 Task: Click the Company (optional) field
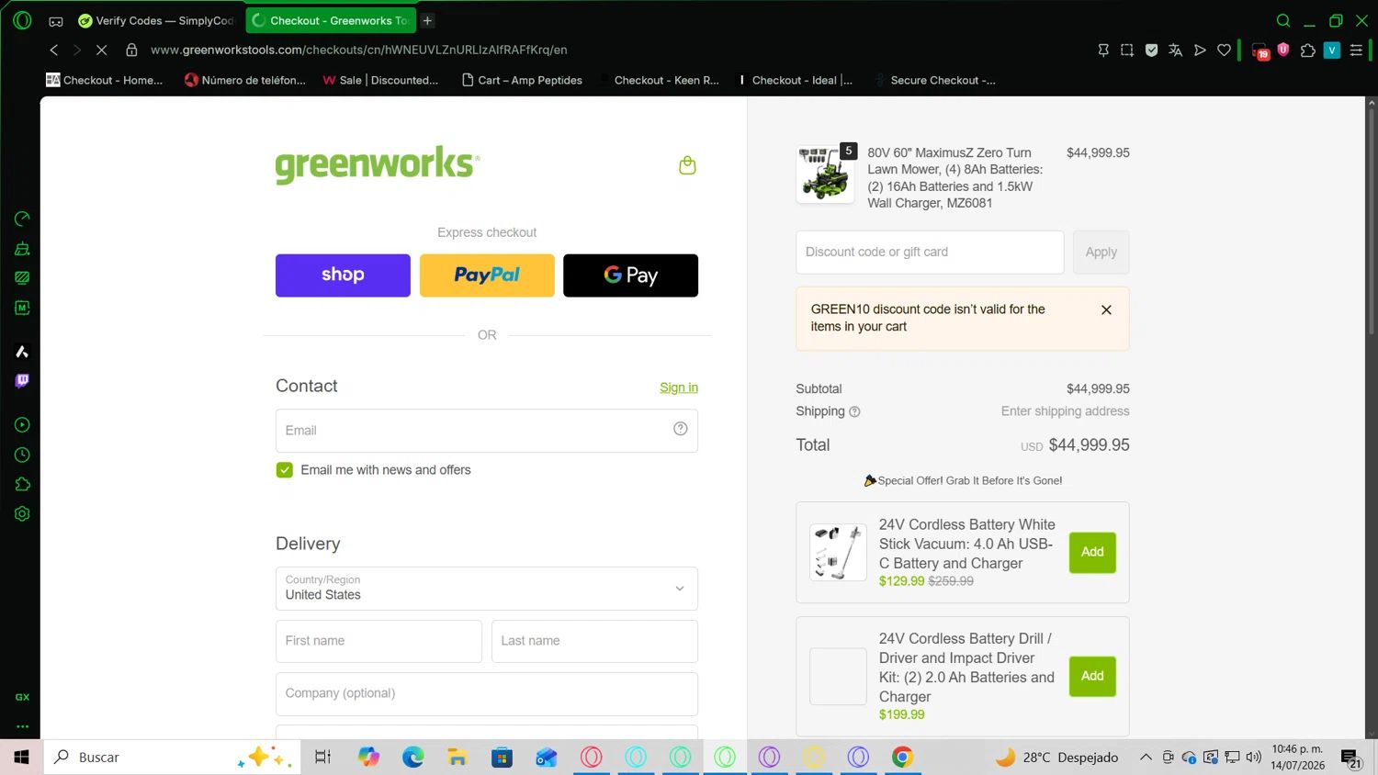click(487, 693)
